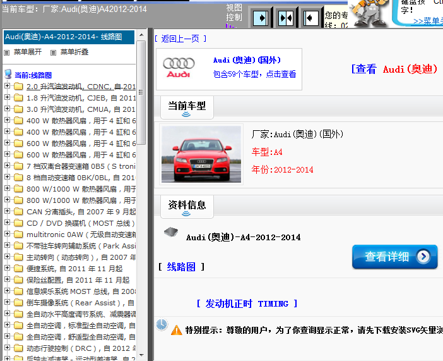This screenshot has width=443, height=361.
Task: Click the computer icon beside 当前:线路图
Action: 8,74
